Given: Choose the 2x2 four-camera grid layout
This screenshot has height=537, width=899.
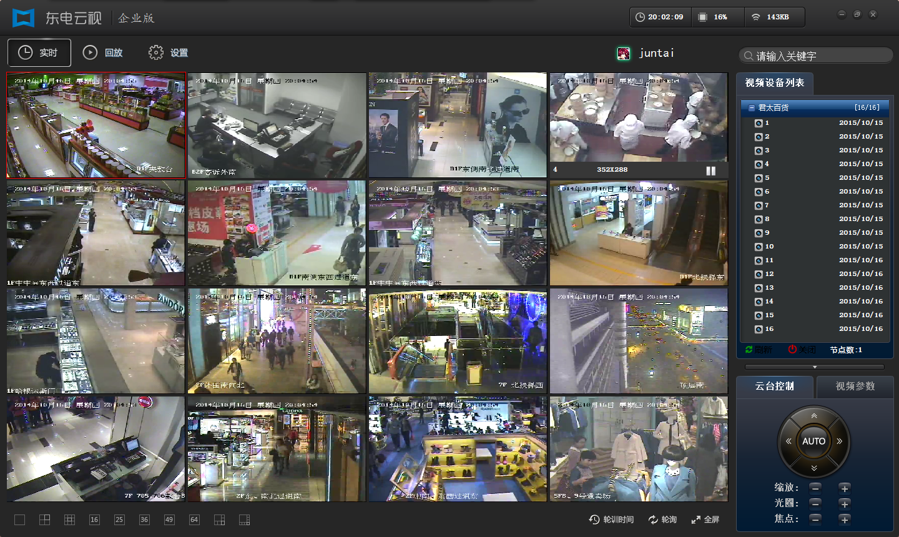Looking at the screenshot, I should click(44, 520).
